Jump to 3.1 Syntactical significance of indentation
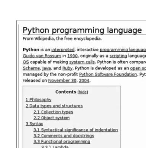 76,130
